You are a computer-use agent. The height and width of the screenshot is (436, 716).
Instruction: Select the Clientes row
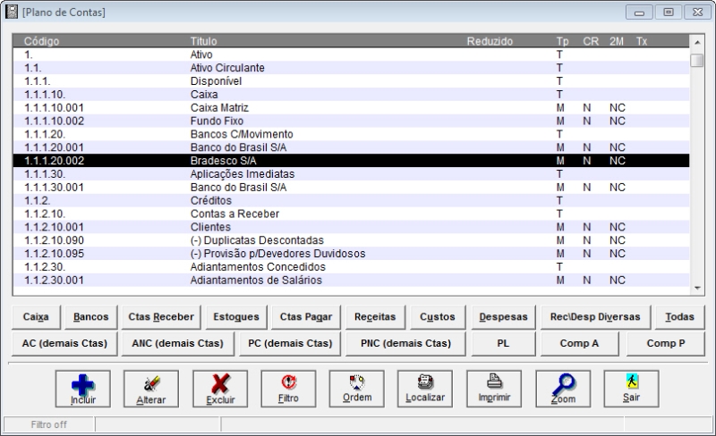[351, 227]
